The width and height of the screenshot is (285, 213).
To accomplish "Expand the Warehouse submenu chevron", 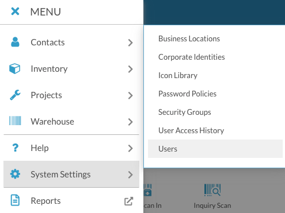I will (131, 122).
